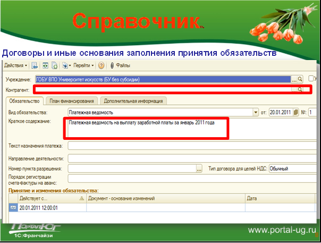The height and width of the screenshot is (243, 321).
Task: Click ellipsis button in Учреждение field
Action: (294, 80)
